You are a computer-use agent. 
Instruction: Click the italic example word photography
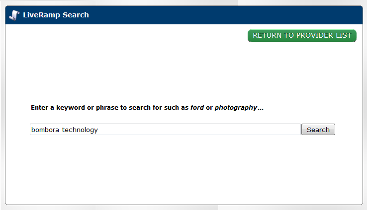coord(236,108)
